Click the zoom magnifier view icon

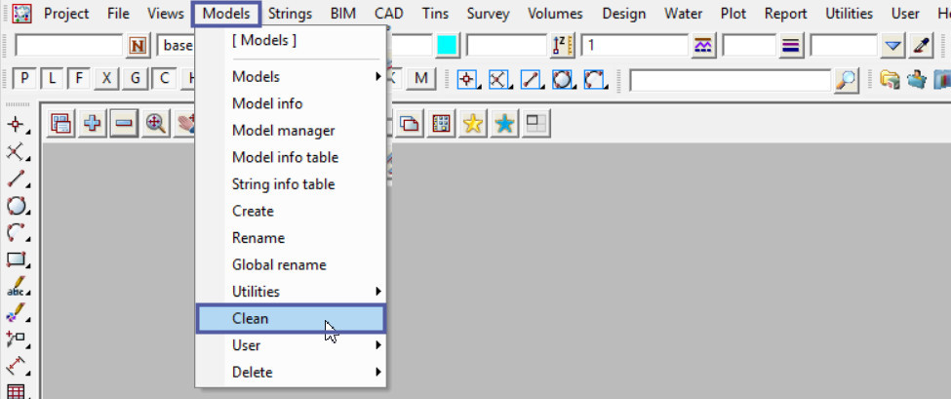point(154,124)
